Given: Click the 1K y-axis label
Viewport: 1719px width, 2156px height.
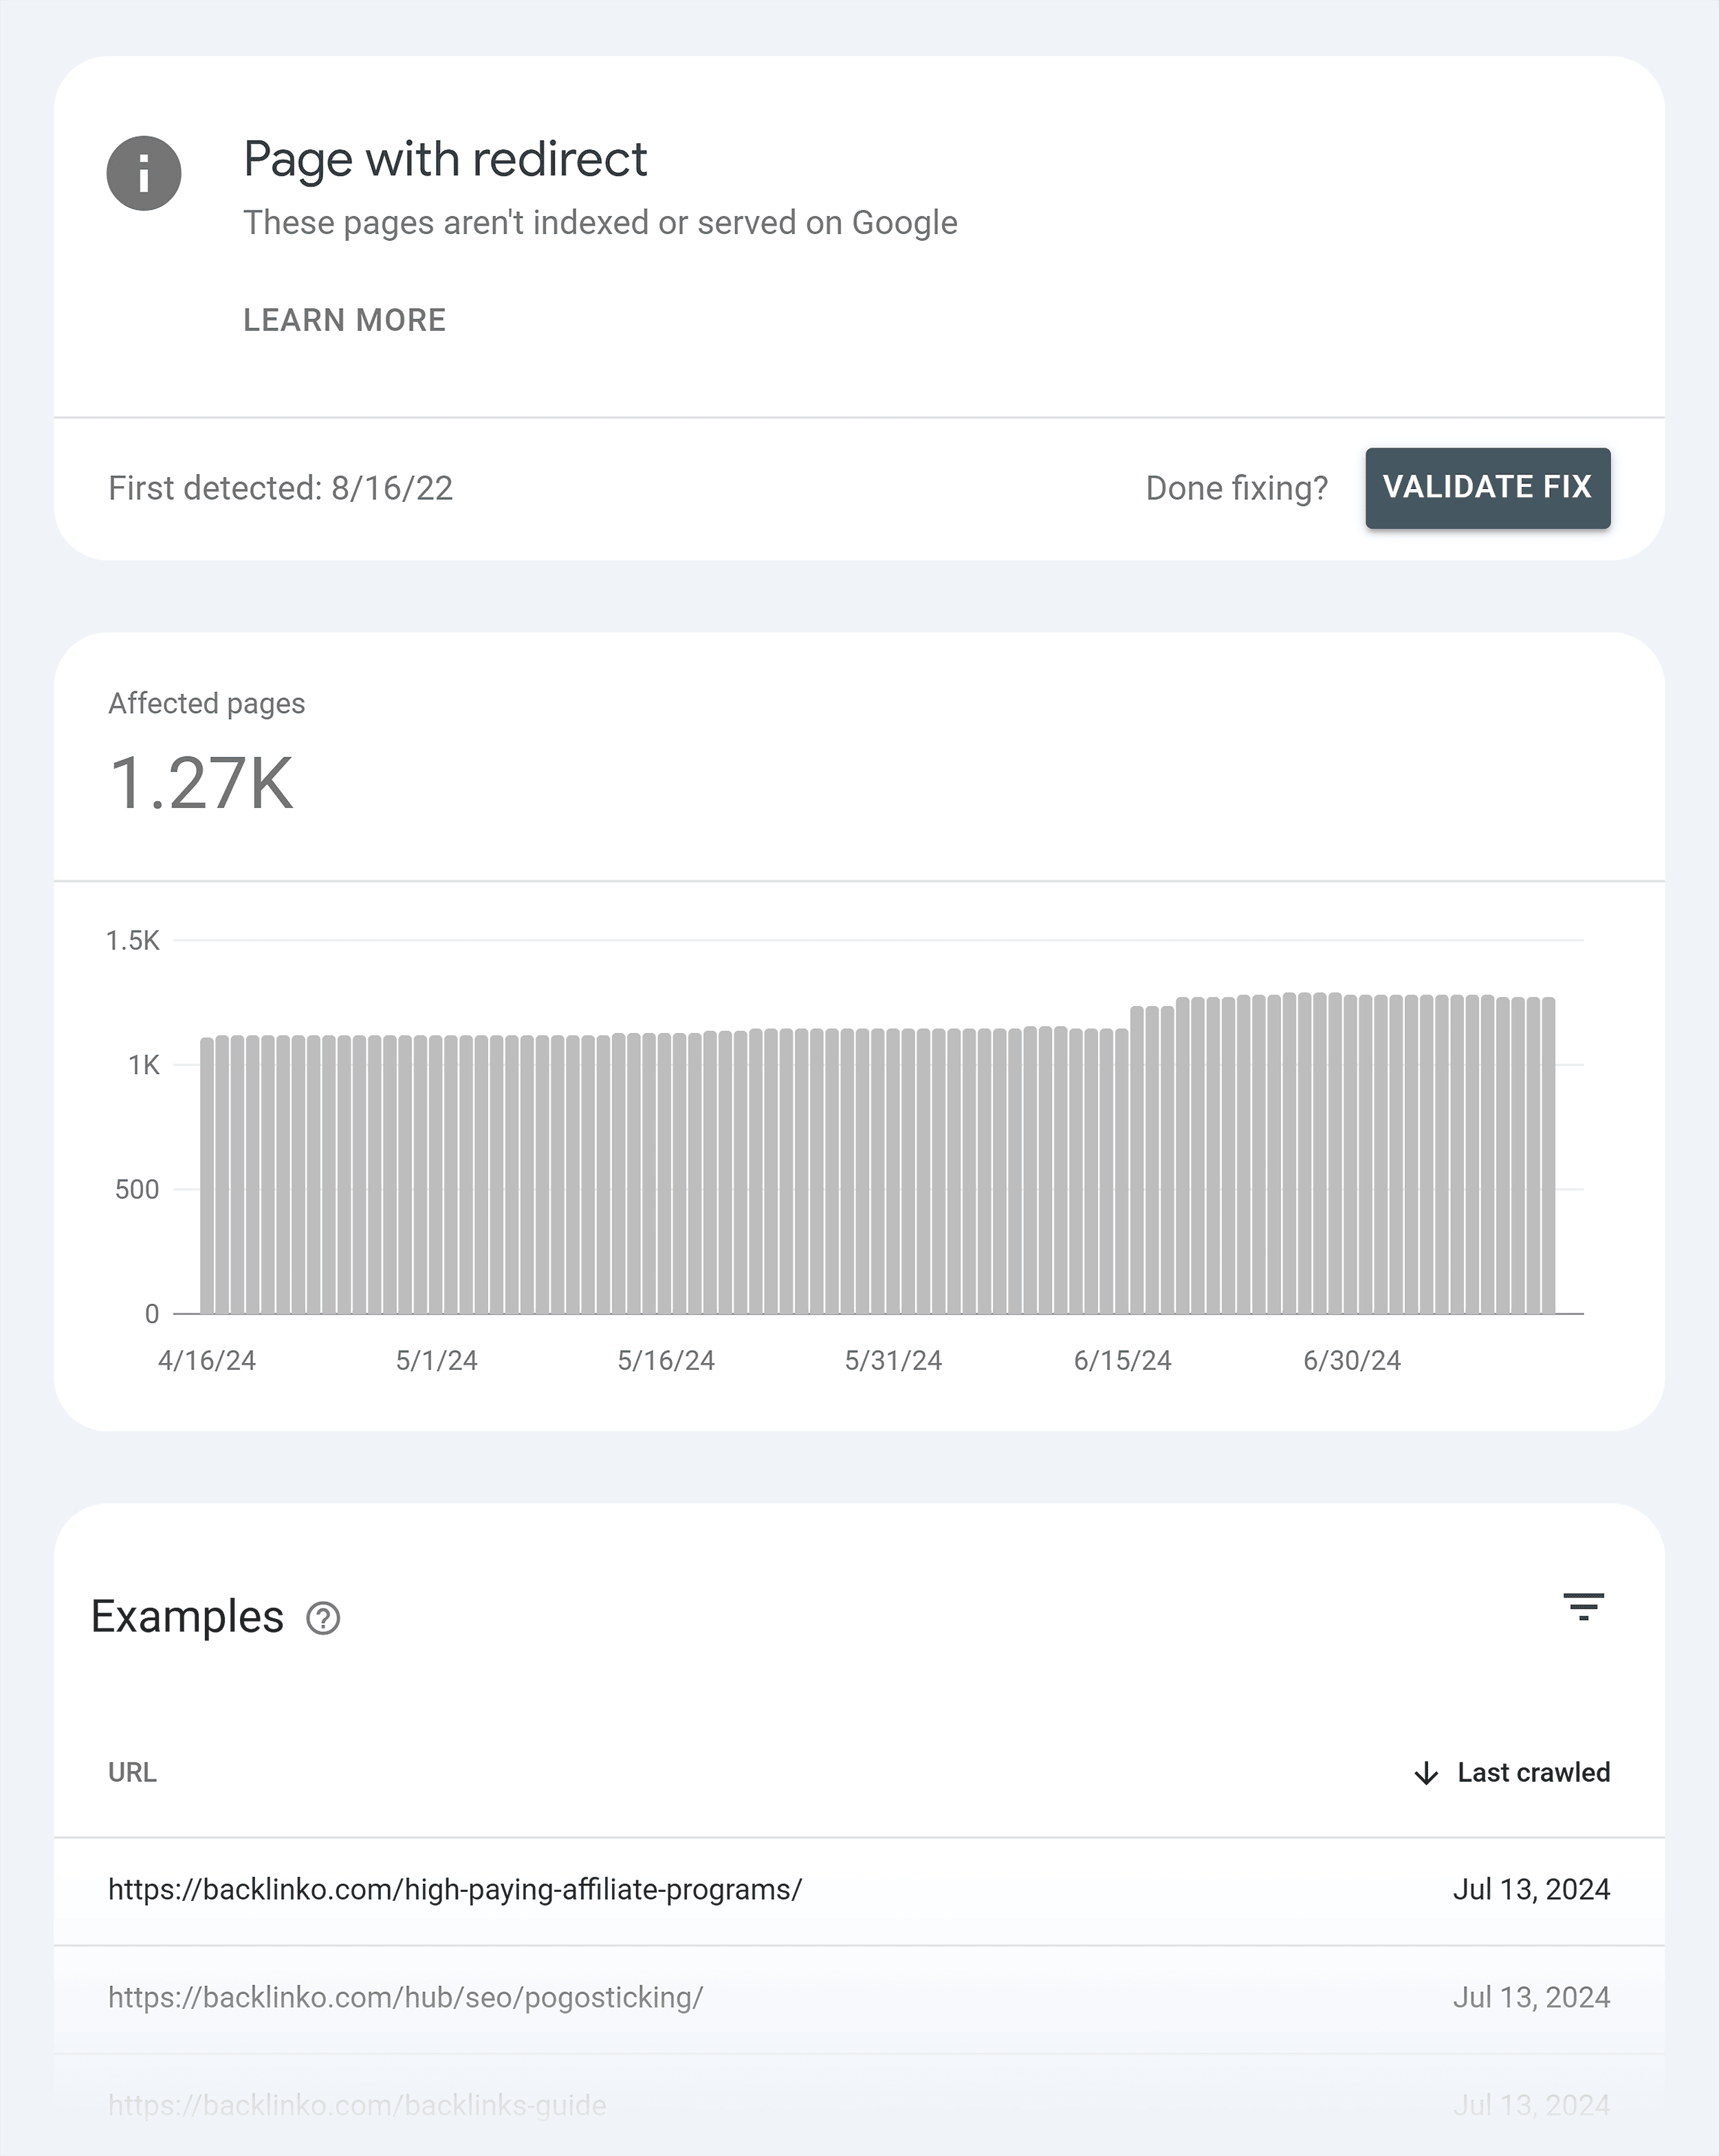Looking at the screenshot, I should 144,1065.
